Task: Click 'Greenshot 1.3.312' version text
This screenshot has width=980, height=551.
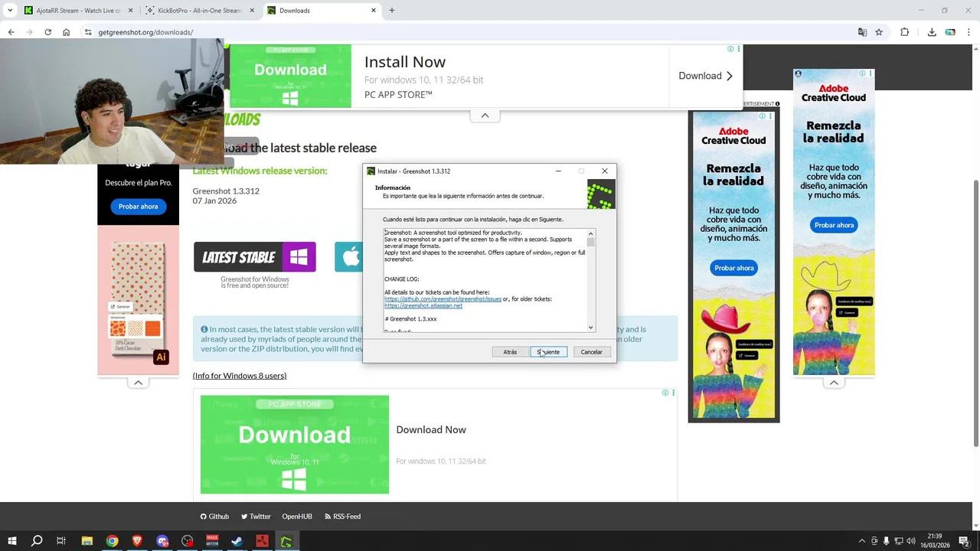Action: click(226, 191)
